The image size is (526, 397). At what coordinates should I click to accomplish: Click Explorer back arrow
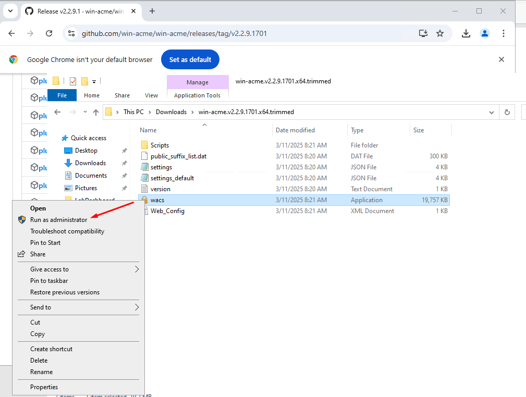pos(57,112)
